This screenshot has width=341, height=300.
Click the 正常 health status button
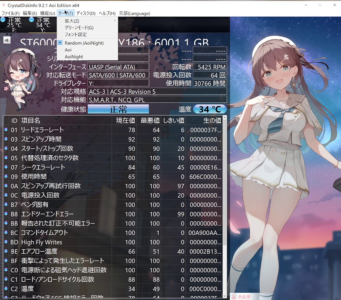118,109
